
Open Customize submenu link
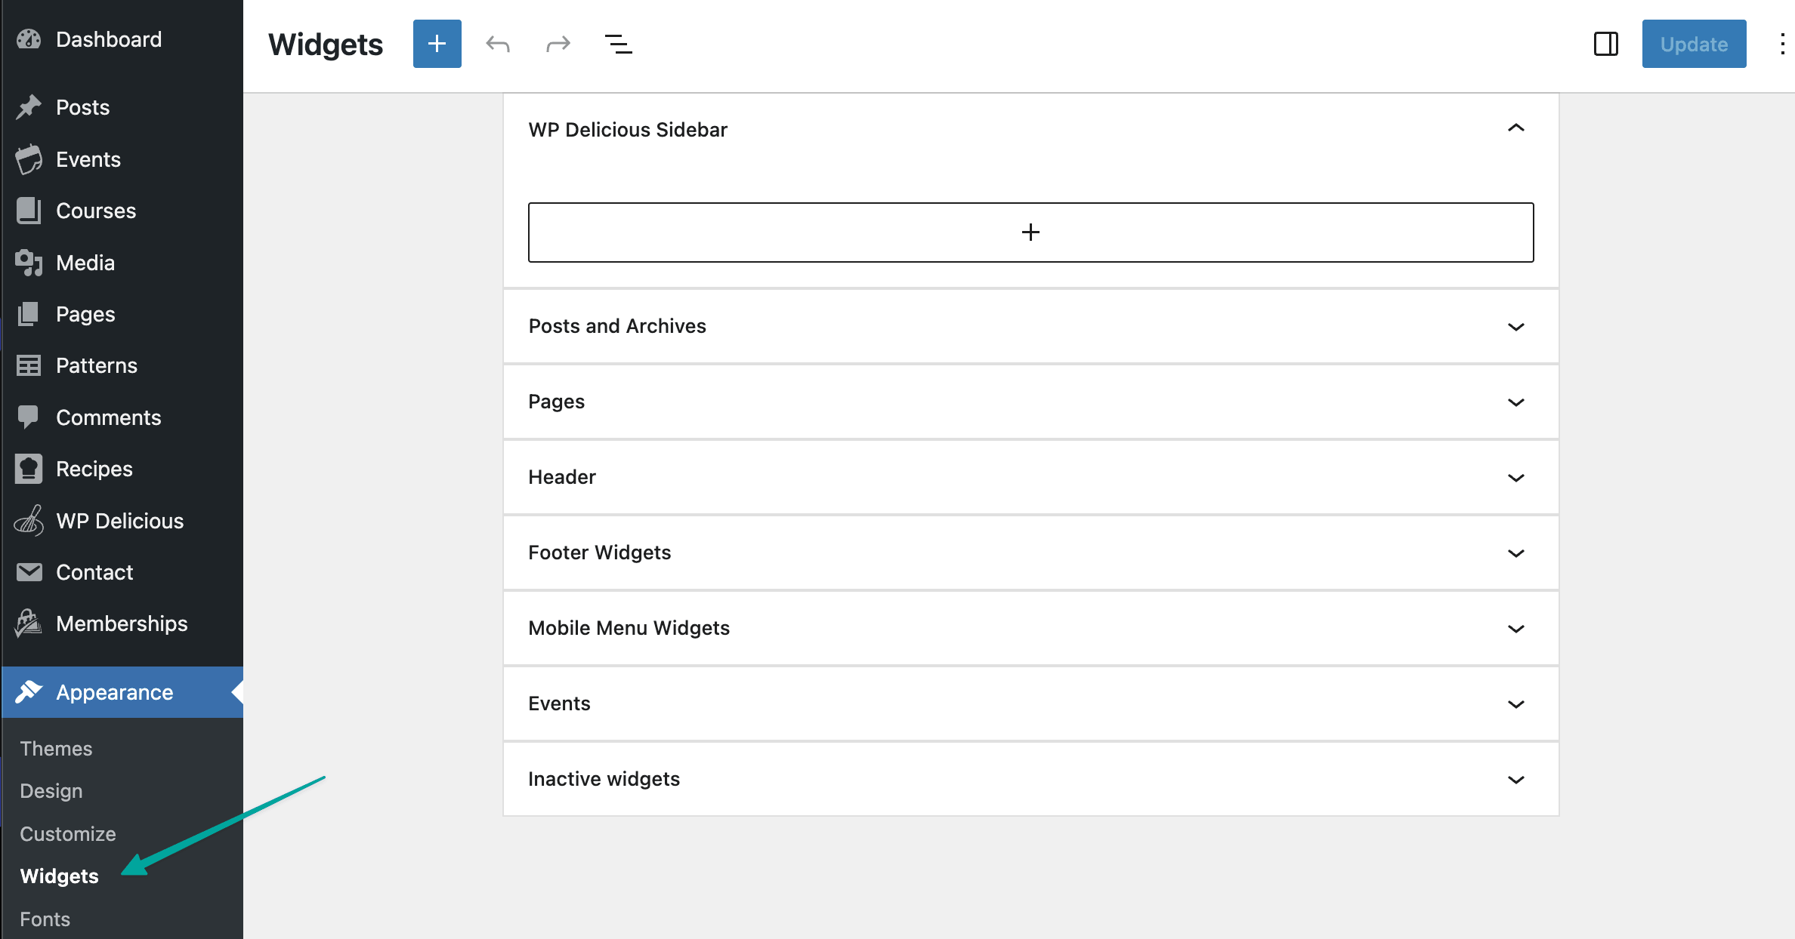coord(68,834)
